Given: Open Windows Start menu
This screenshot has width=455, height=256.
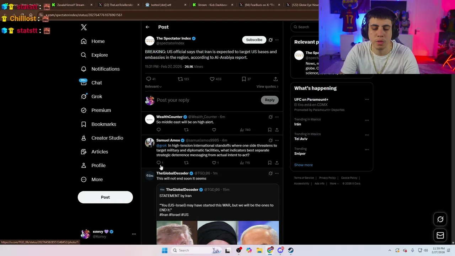Looking at the screenshot, I should pos(164,250).
